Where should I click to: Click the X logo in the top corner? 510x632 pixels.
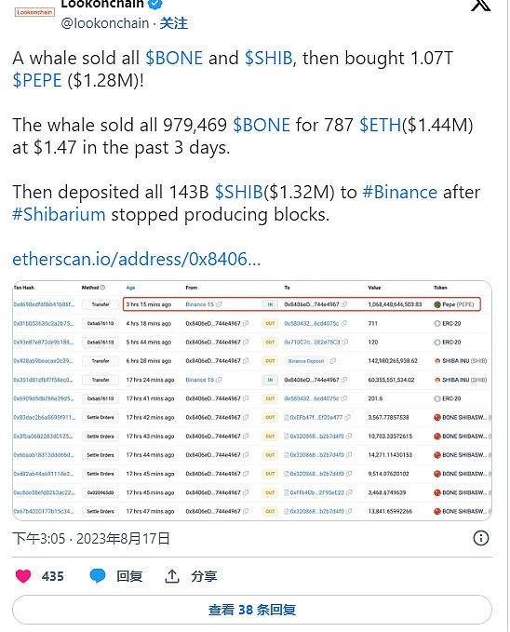click(480, 5)
